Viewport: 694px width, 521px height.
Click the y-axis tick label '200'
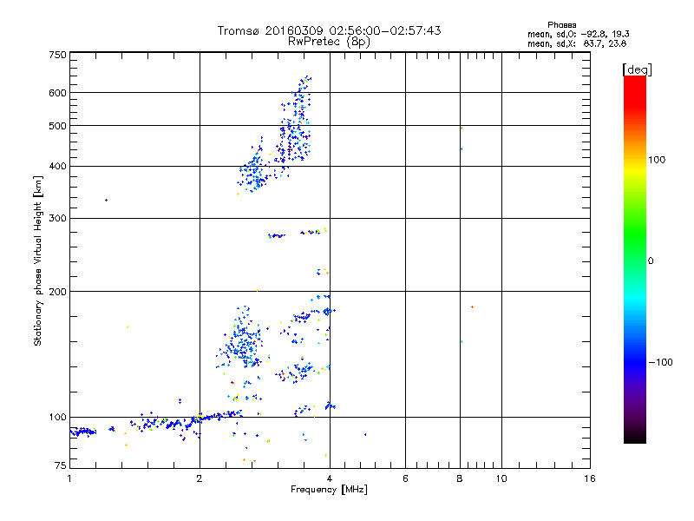(x=57, y=292)
